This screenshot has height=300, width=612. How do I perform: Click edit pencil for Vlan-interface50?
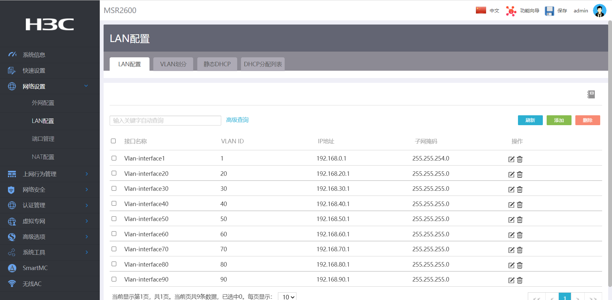511,220
